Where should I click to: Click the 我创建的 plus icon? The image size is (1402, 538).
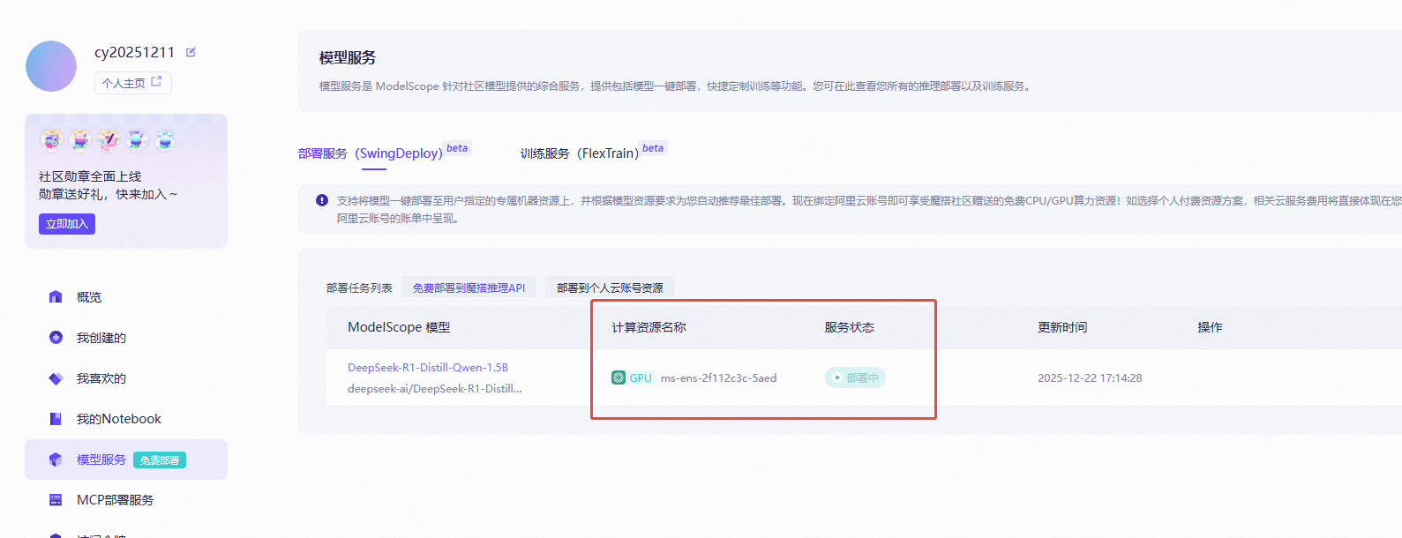point(56,338)
